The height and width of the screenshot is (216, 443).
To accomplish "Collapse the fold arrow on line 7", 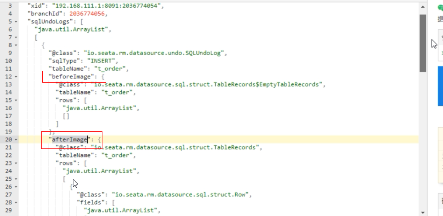I will (x=16, y=37).
